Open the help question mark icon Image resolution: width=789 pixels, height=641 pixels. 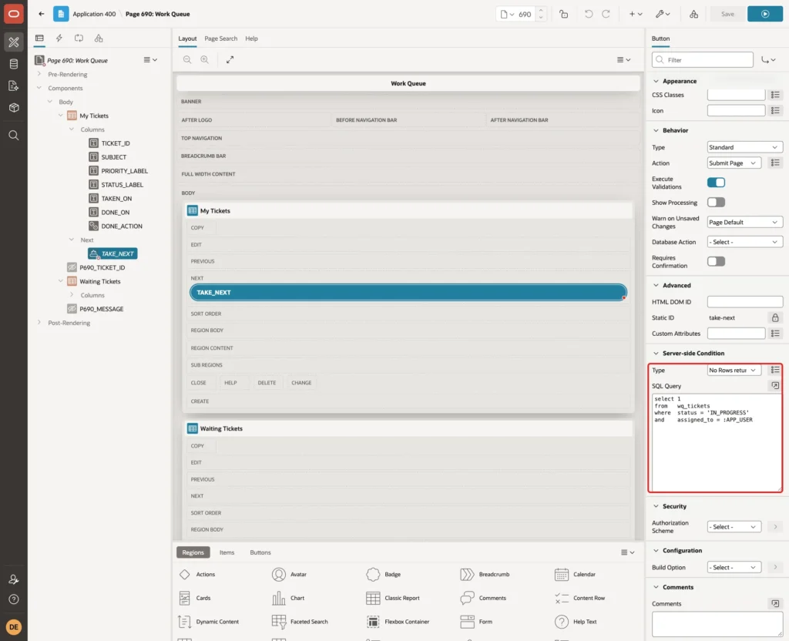[x=14, y=599]
